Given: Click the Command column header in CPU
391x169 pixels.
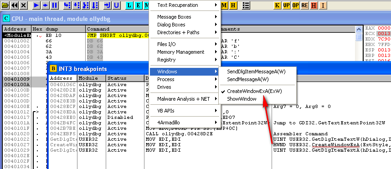Looking at the screenshot, I should [117, 29].
